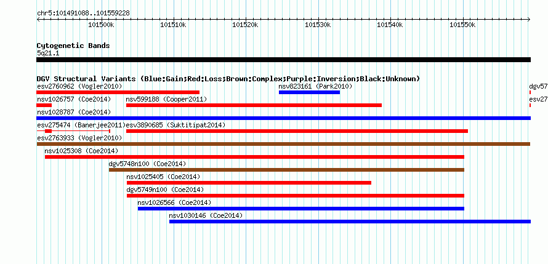
Task: Select the red esv3890685 loss bar
Action: (297, 131)
